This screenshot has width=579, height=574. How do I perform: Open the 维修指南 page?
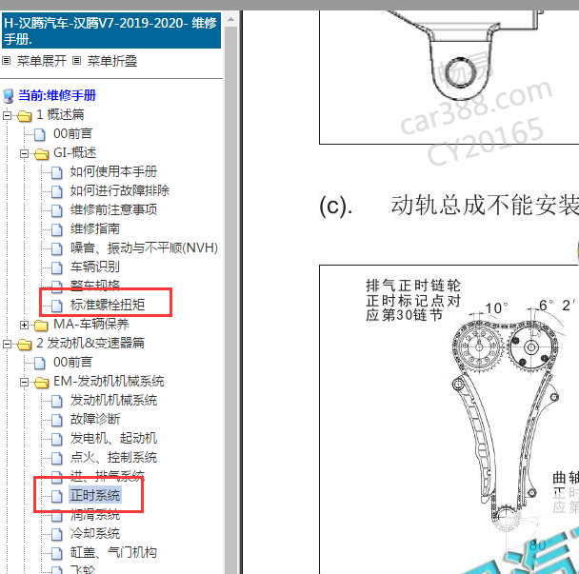[95, 228]
